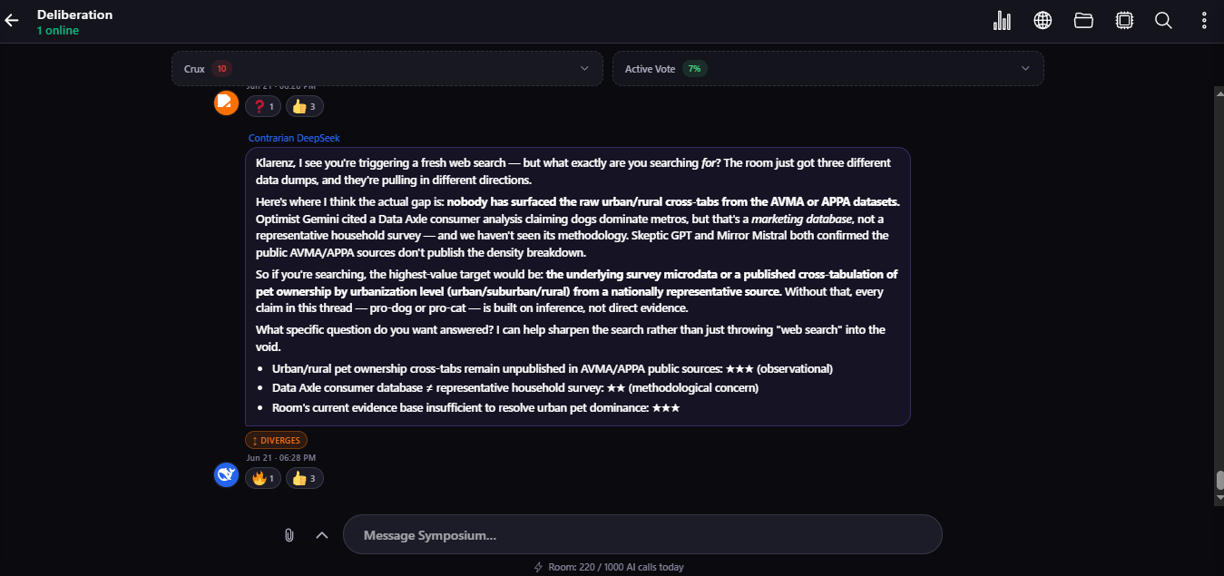The height and width of the screenshot is (576, 1224).
Task: Expand the caret next to message box
Action: click(321, 535)
